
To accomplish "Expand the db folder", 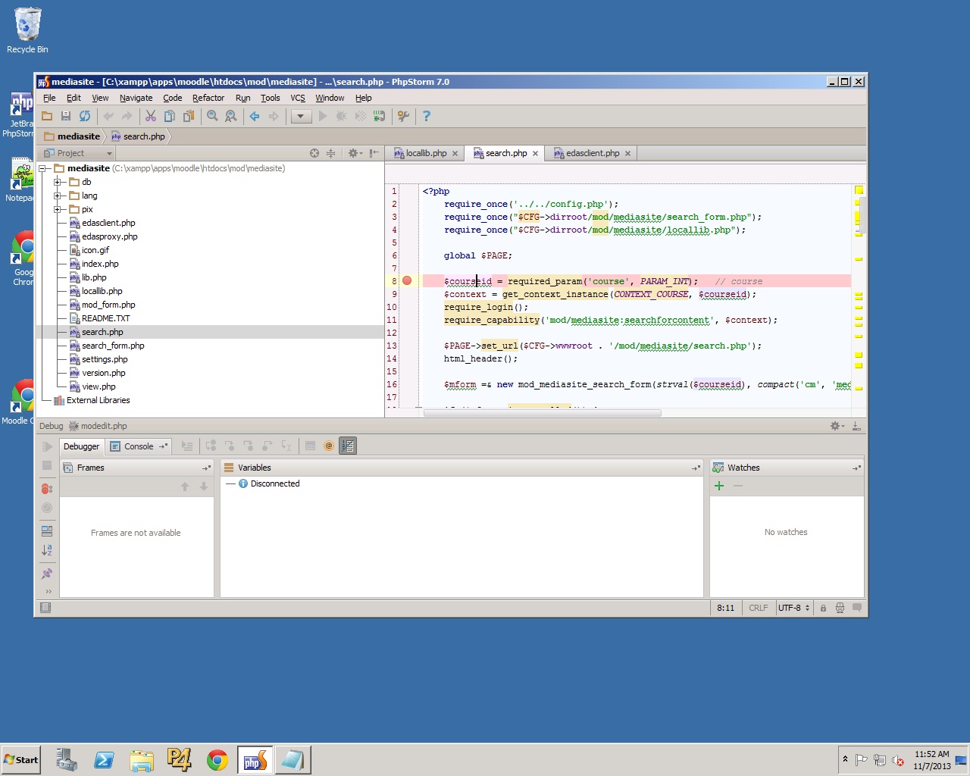I will (58, 182).
